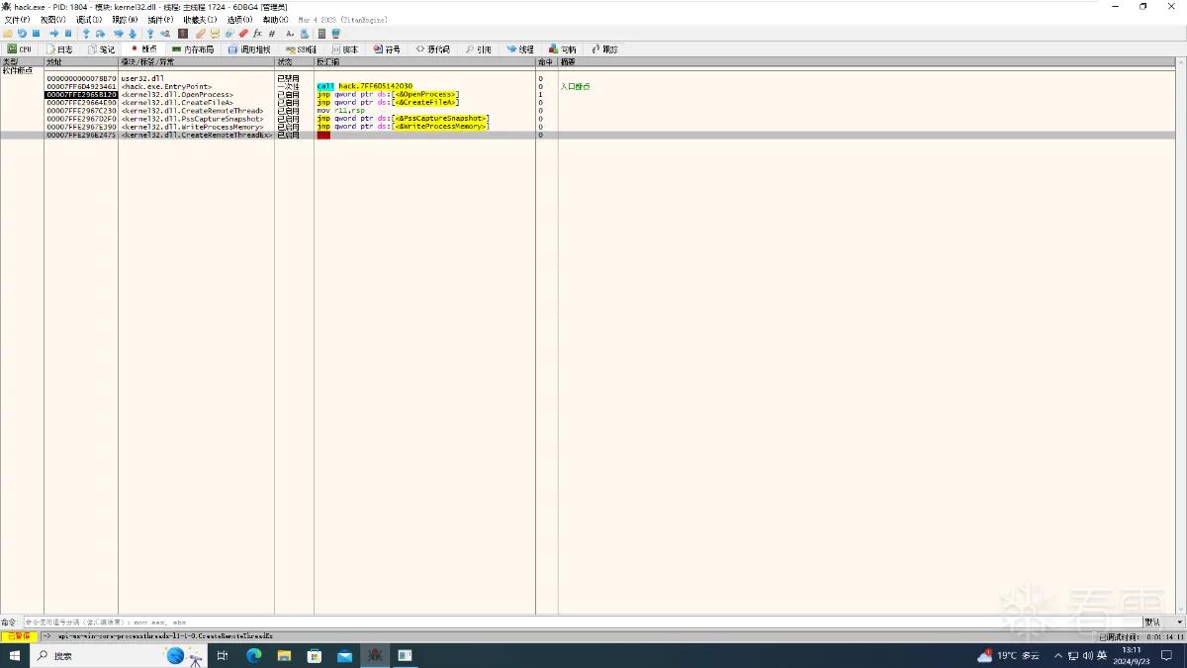Image resolution: width=1187 pixels, height=668 pixels.
Task: Select the kernel32.dll.CreateRemoteThreadEx breakpoint row
Action: 593,135
